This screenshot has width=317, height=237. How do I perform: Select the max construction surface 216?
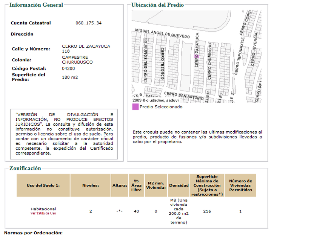(207, 211)
